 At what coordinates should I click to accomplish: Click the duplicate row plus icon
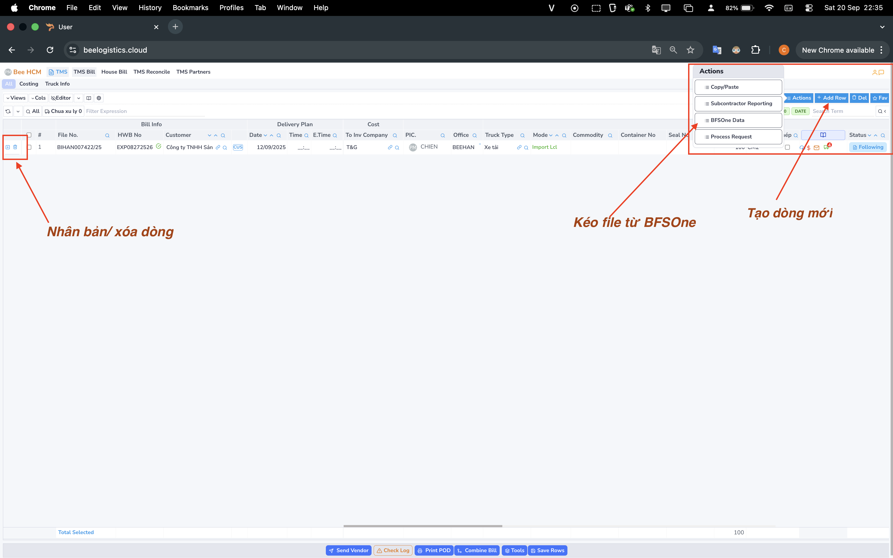coord(7,147)
